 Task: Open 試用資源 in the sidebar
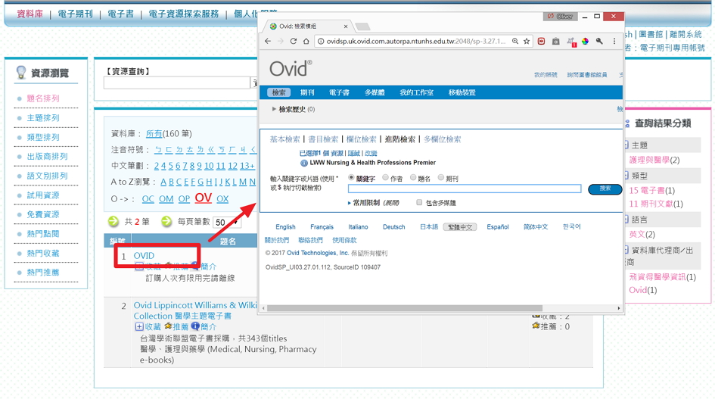tap(43, 195)
